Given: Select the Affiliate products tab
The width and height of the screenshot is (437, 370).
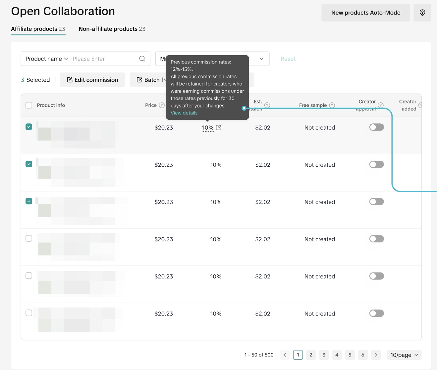Looking at the screenshot, I should tap(38, 29).
